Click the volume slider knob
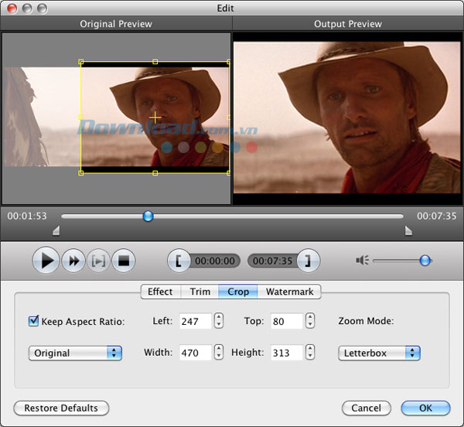The width and height of the screenshot is (464, 427). (x=425, y=261)
